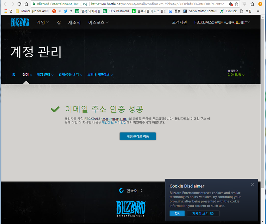Click the house-shaped extension icon

[252, 4]
